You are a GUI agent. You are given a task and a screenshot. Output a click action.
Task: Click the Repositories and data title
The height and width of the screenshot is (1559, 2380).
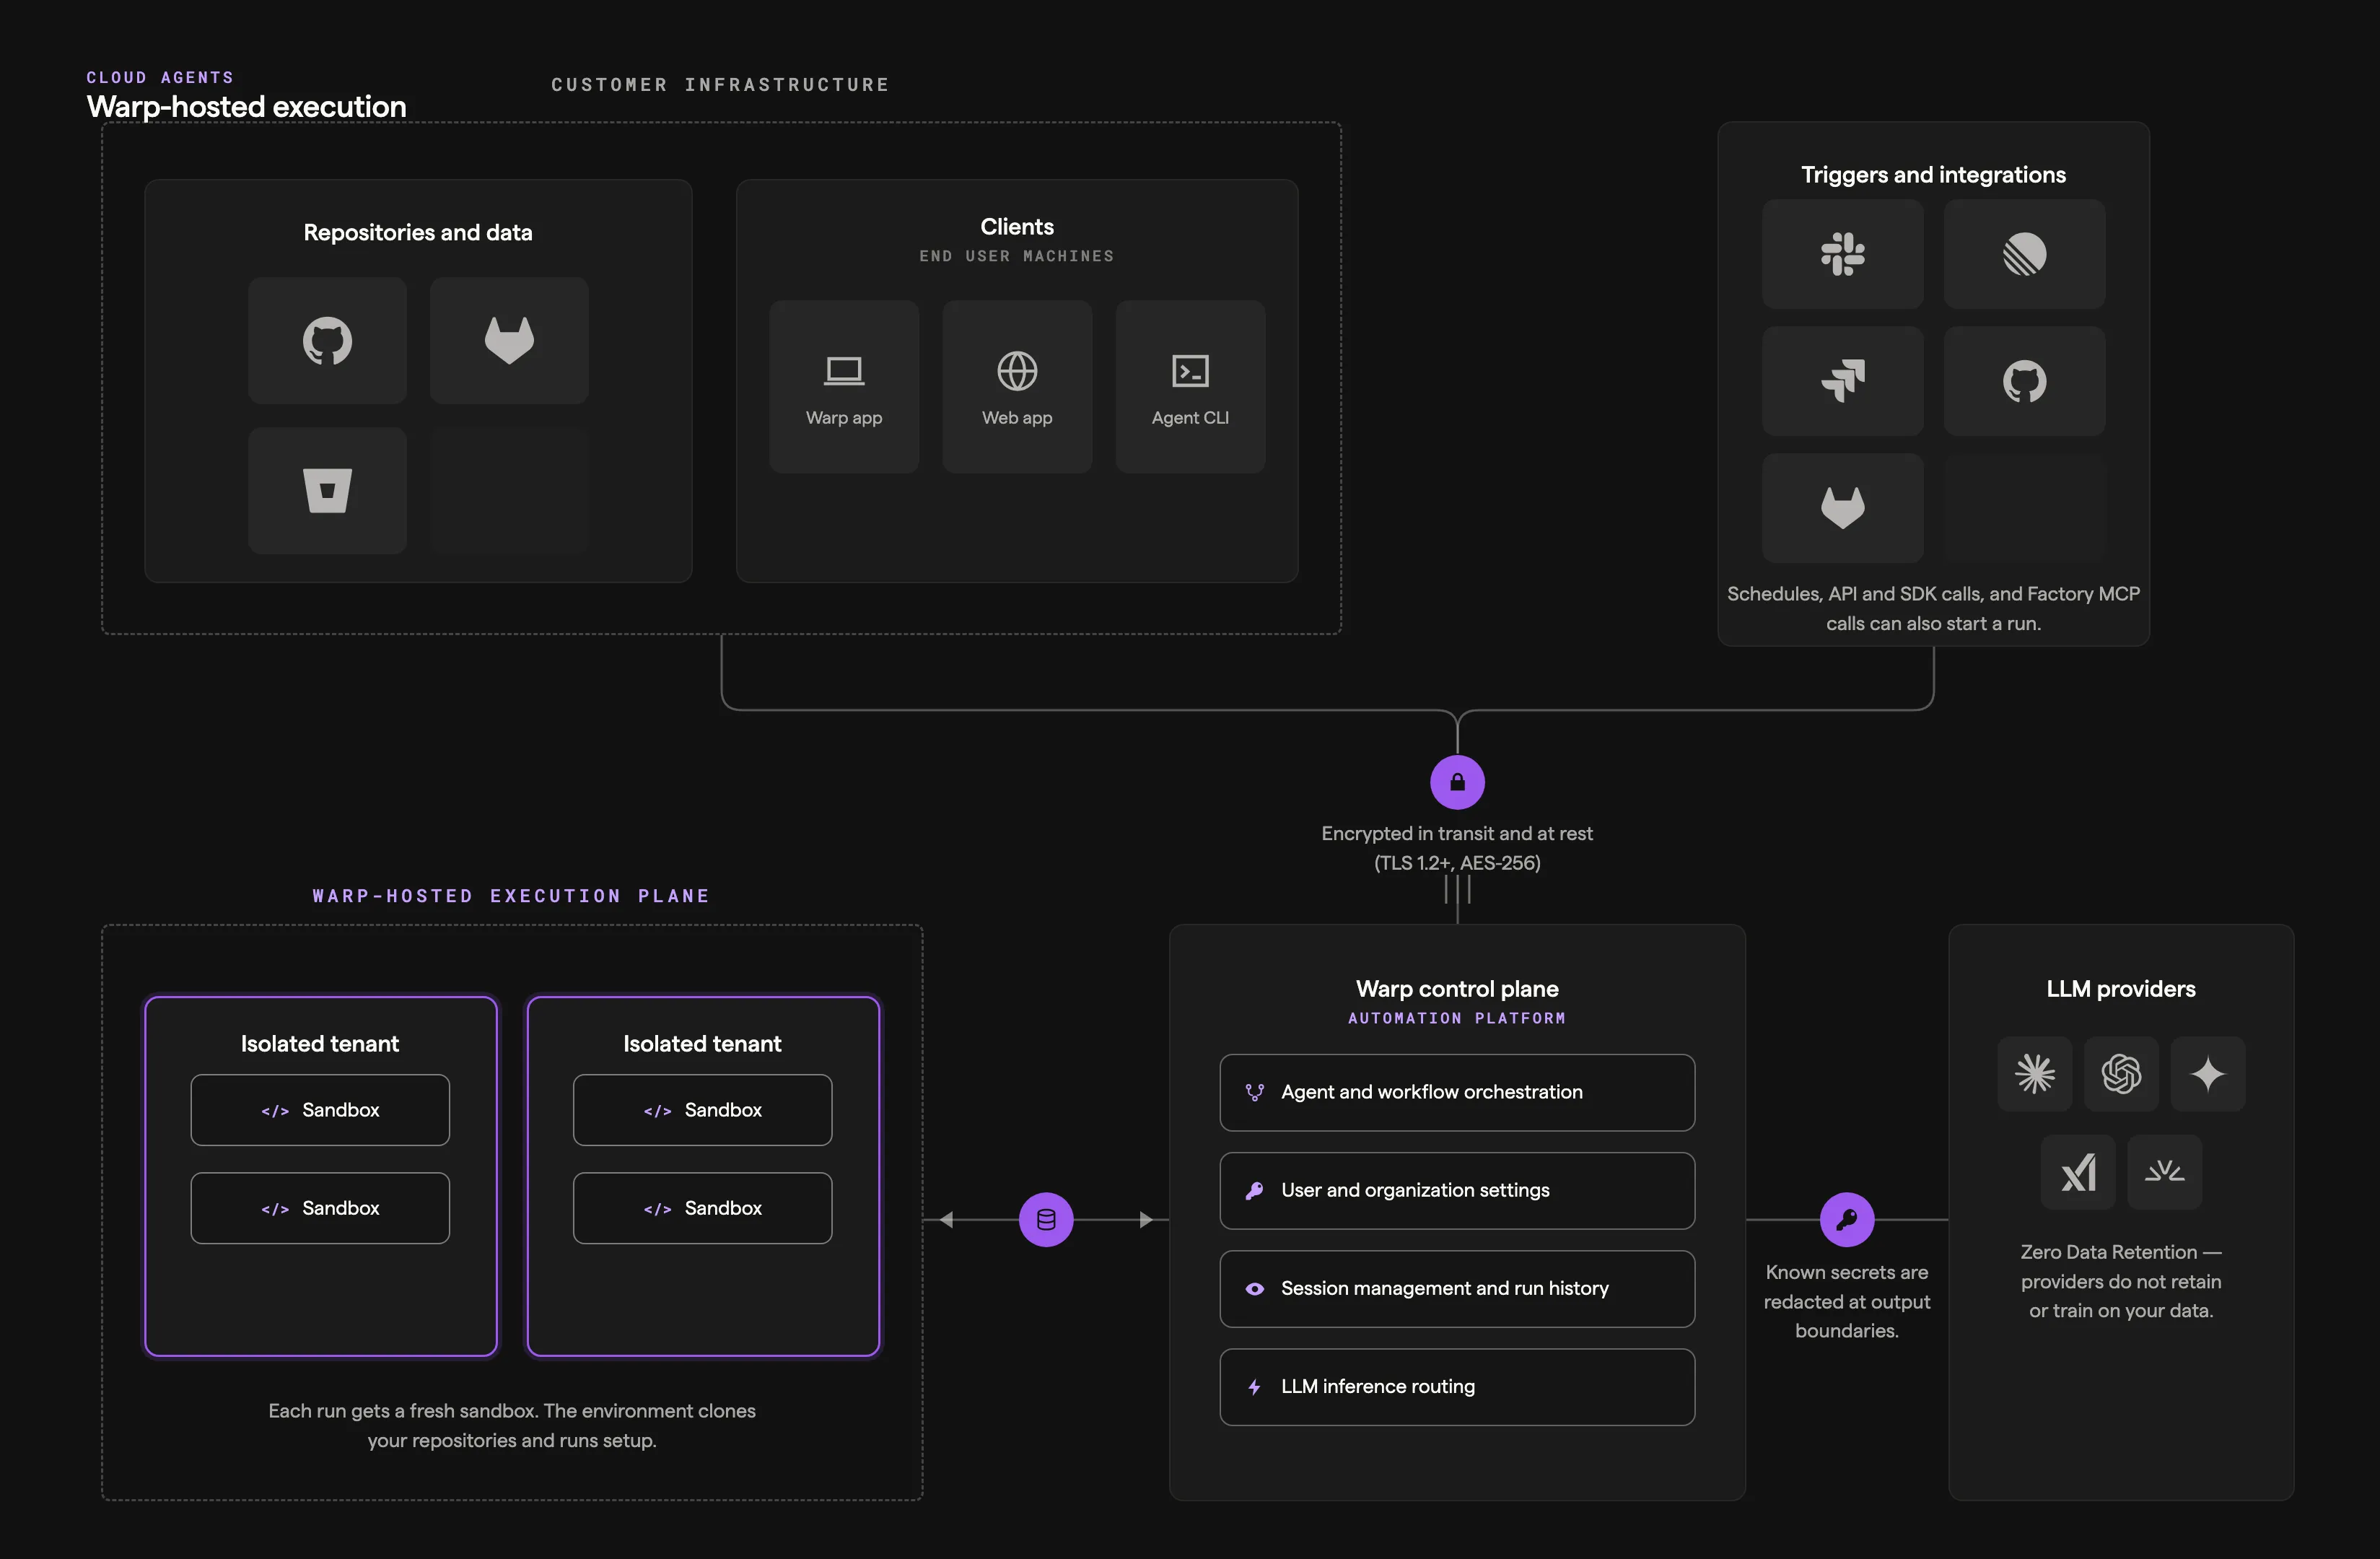(x=418, y=232)
